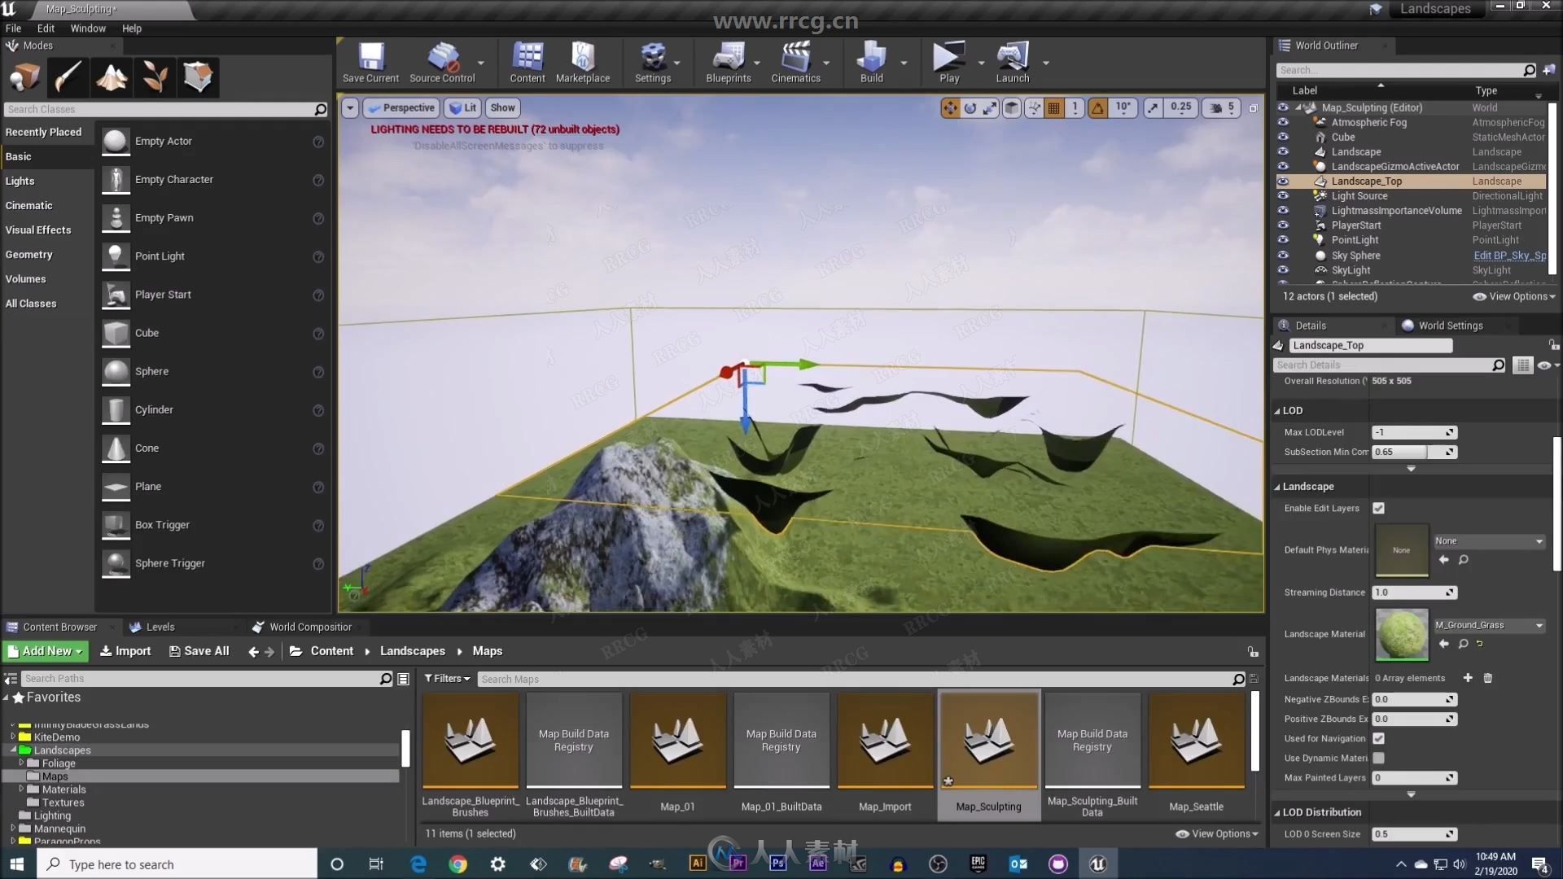Click Save Current toolbar icon

370,63
